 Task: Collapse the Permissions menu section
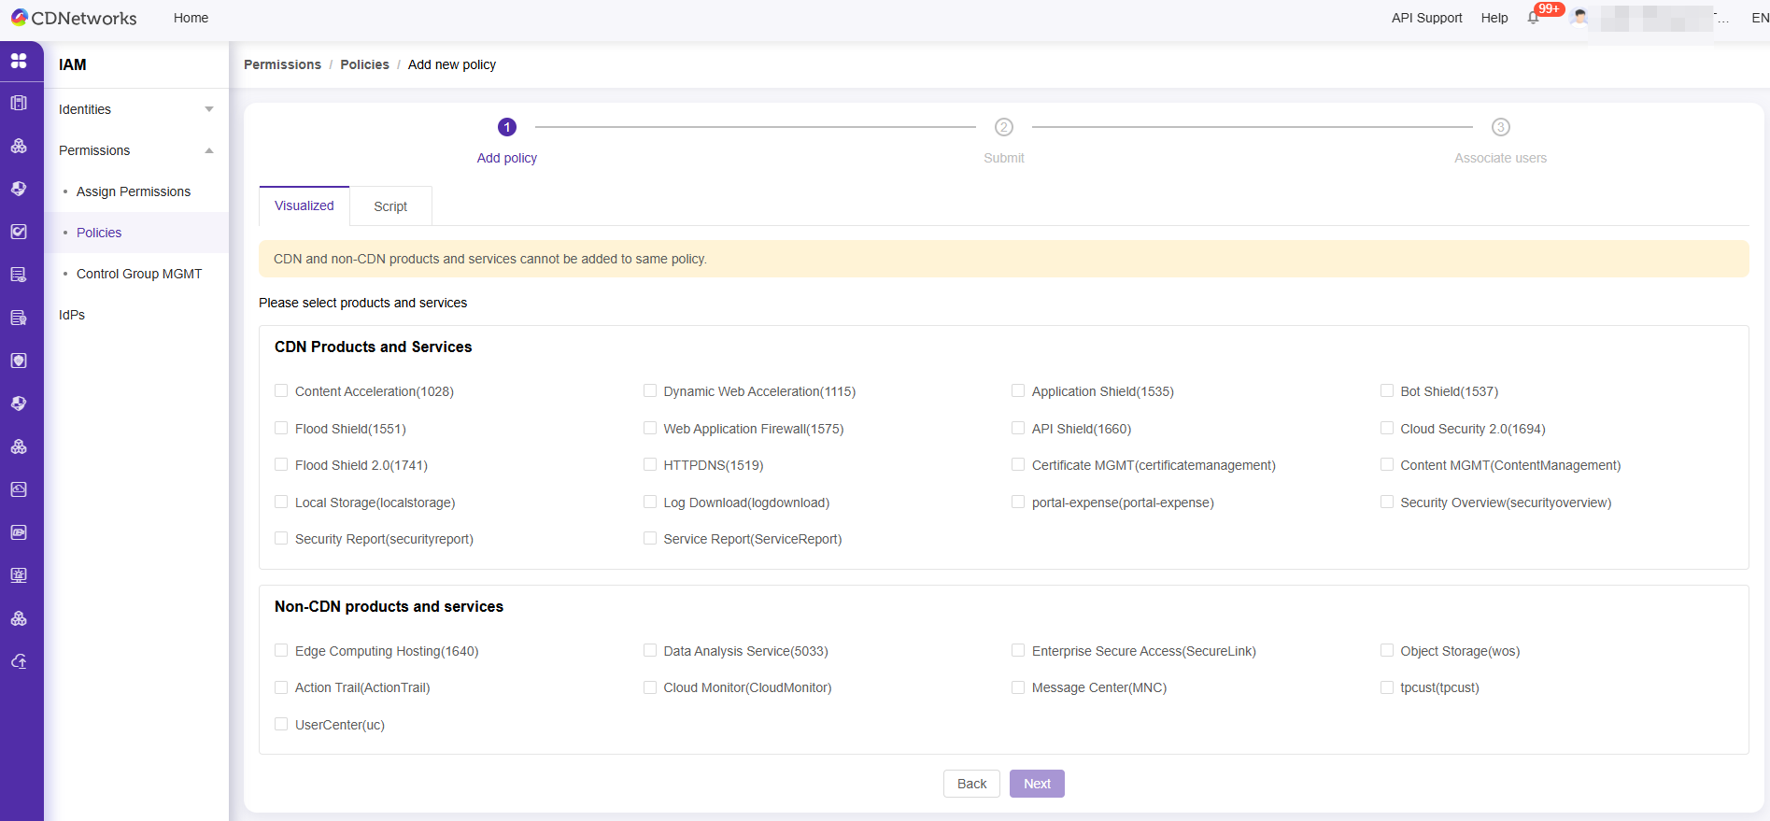(x=135, y=150)
